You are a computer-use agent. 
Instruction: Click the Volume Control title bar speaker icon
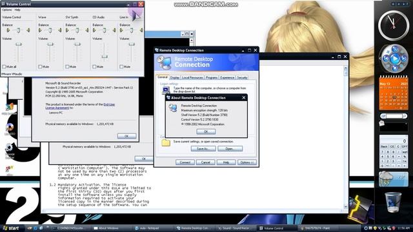(x=3, y=4)
